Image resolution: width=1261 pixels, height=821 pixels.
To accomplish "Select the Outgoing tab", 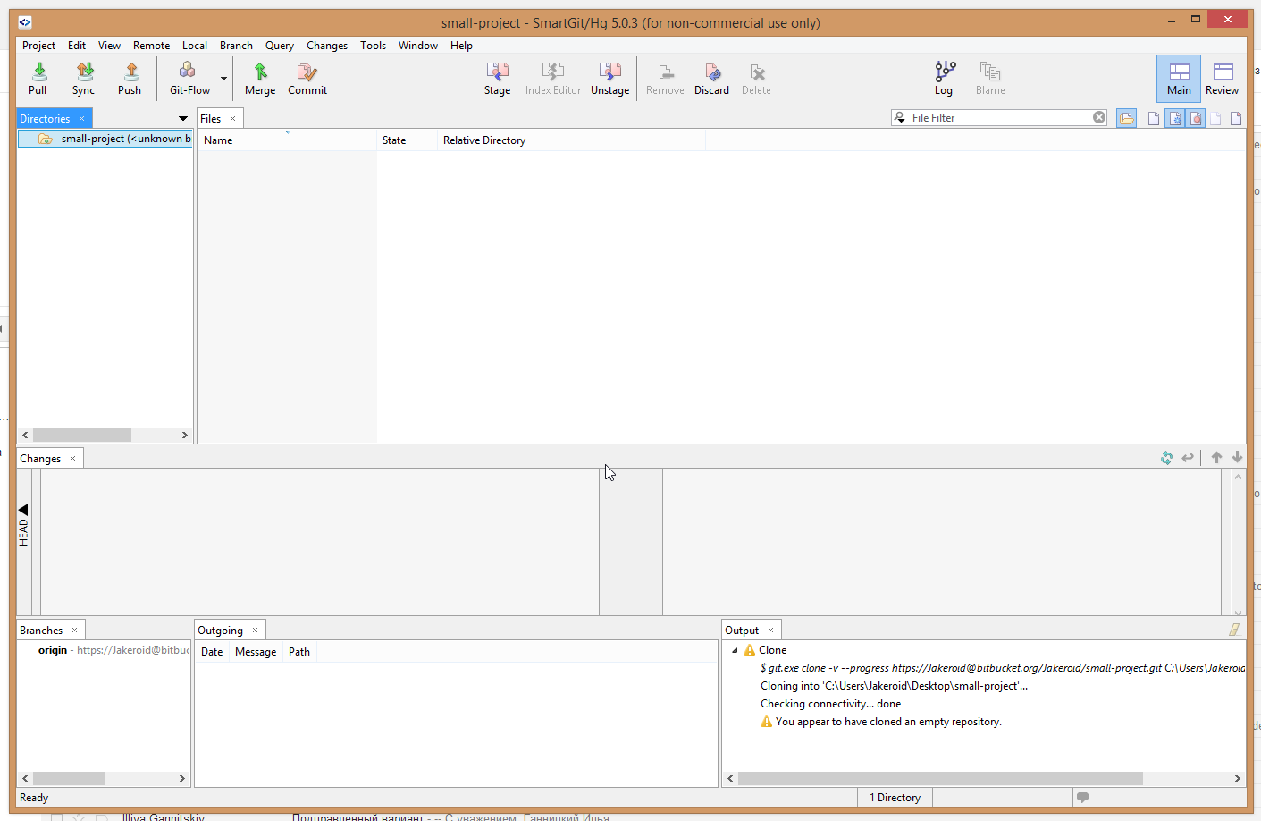I will (x=220, y=631).
